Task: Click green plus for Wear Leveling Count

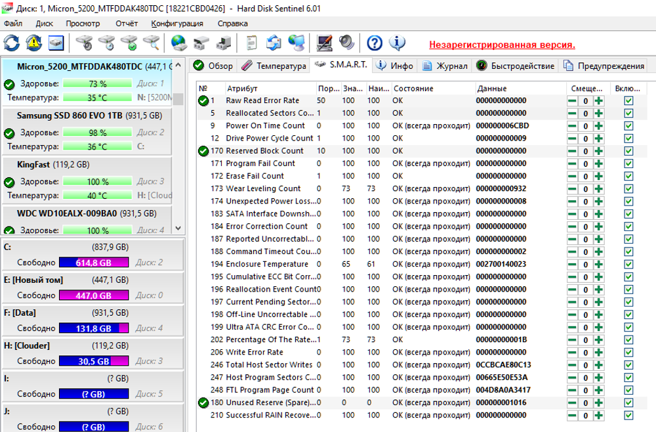Action: [599, 189]
